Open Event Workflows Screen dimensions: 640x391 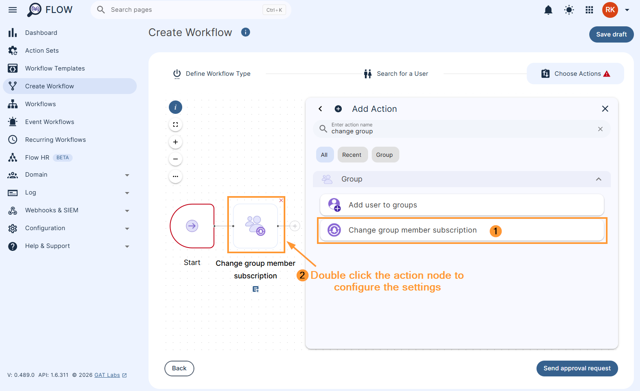click(x=70, y=122)
